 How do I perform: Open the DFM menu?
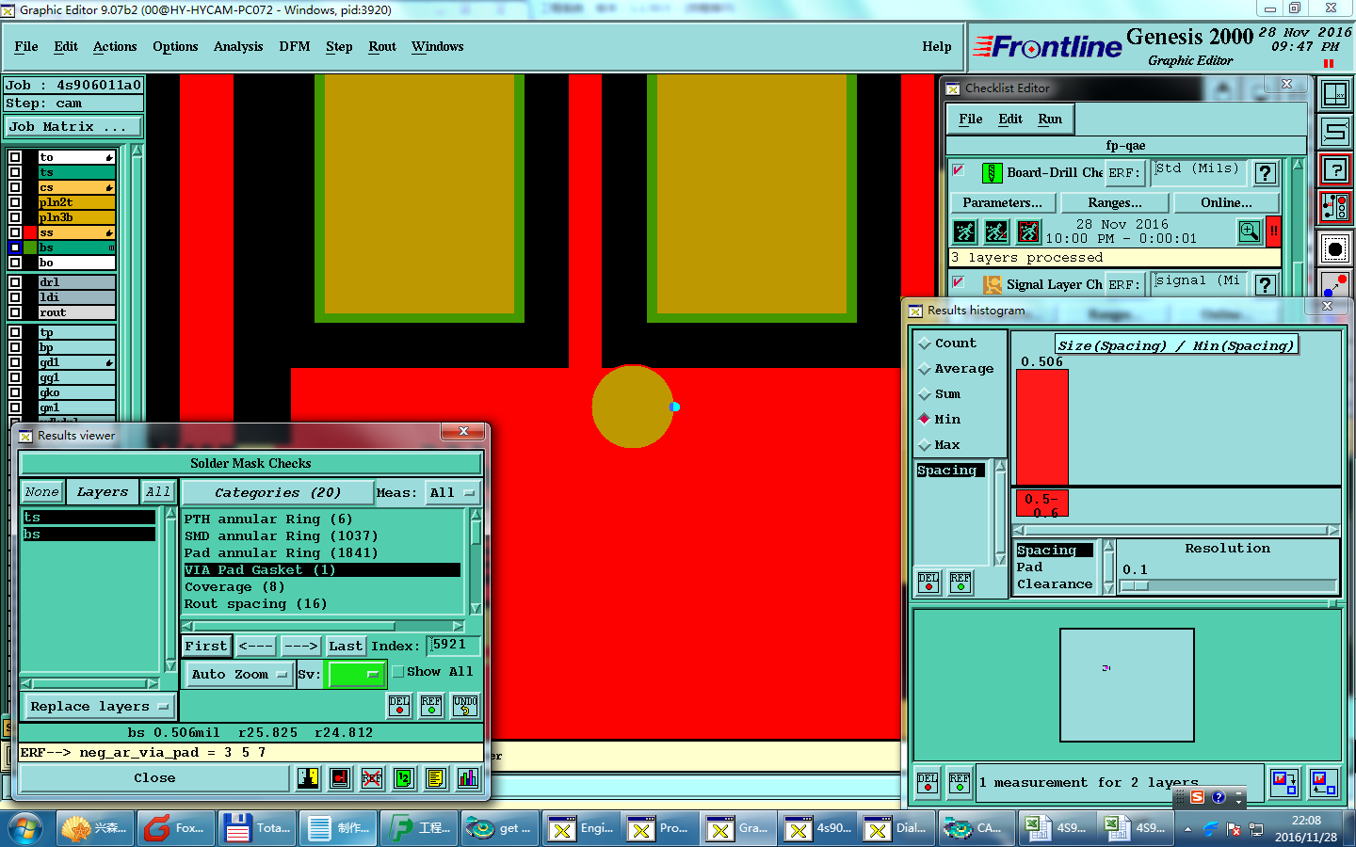pyautogui.click(x=295, y=46)
